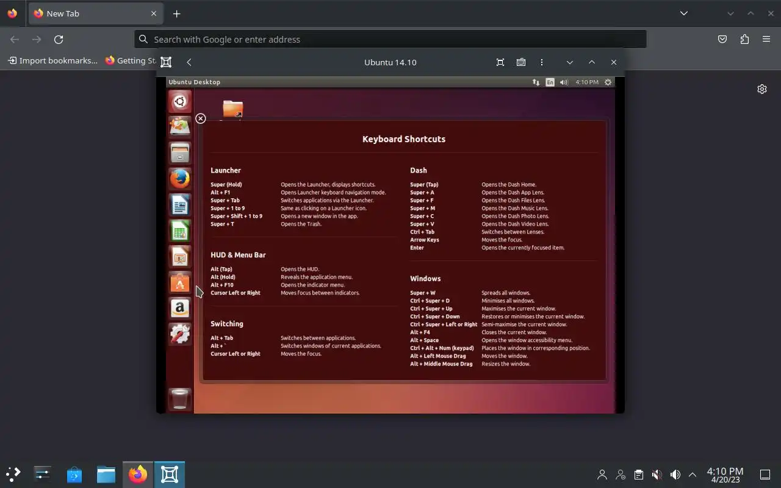
Task: Open the Getting Started bookmark
Action: (x=131, y=60)
